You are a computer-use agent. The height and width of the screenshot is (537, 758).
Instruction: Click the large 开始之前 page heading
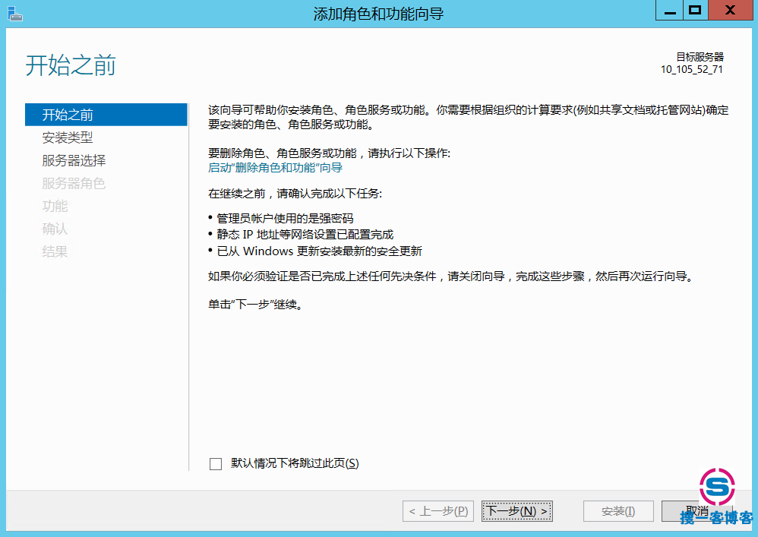[71, 65]
